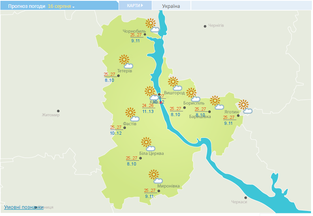The image size is (313, 216).
Task: Click Чорнобиль daytime temperature 25..27
Action: [x=136, y=35]
